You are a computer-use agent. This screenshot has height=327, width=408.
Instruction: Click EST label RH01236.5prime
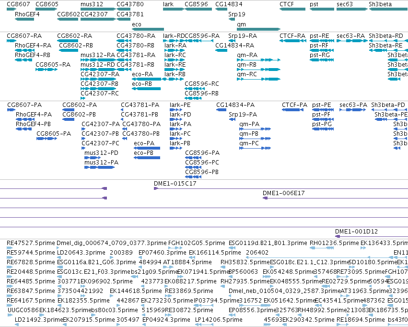coord(334,243)
